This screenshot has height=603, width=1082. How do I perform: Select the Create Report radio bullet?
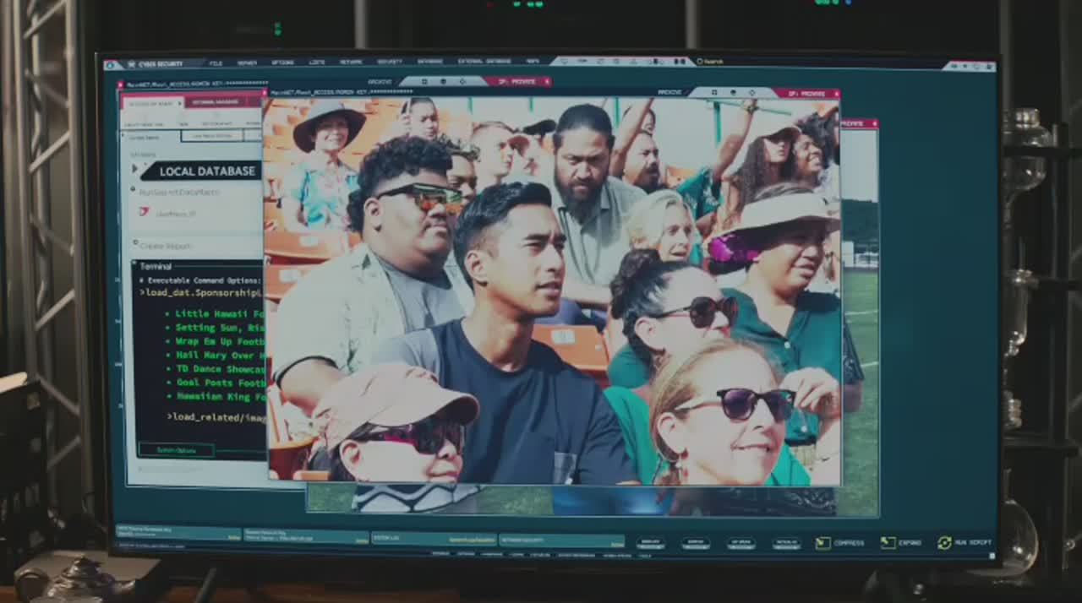(134, 245)
